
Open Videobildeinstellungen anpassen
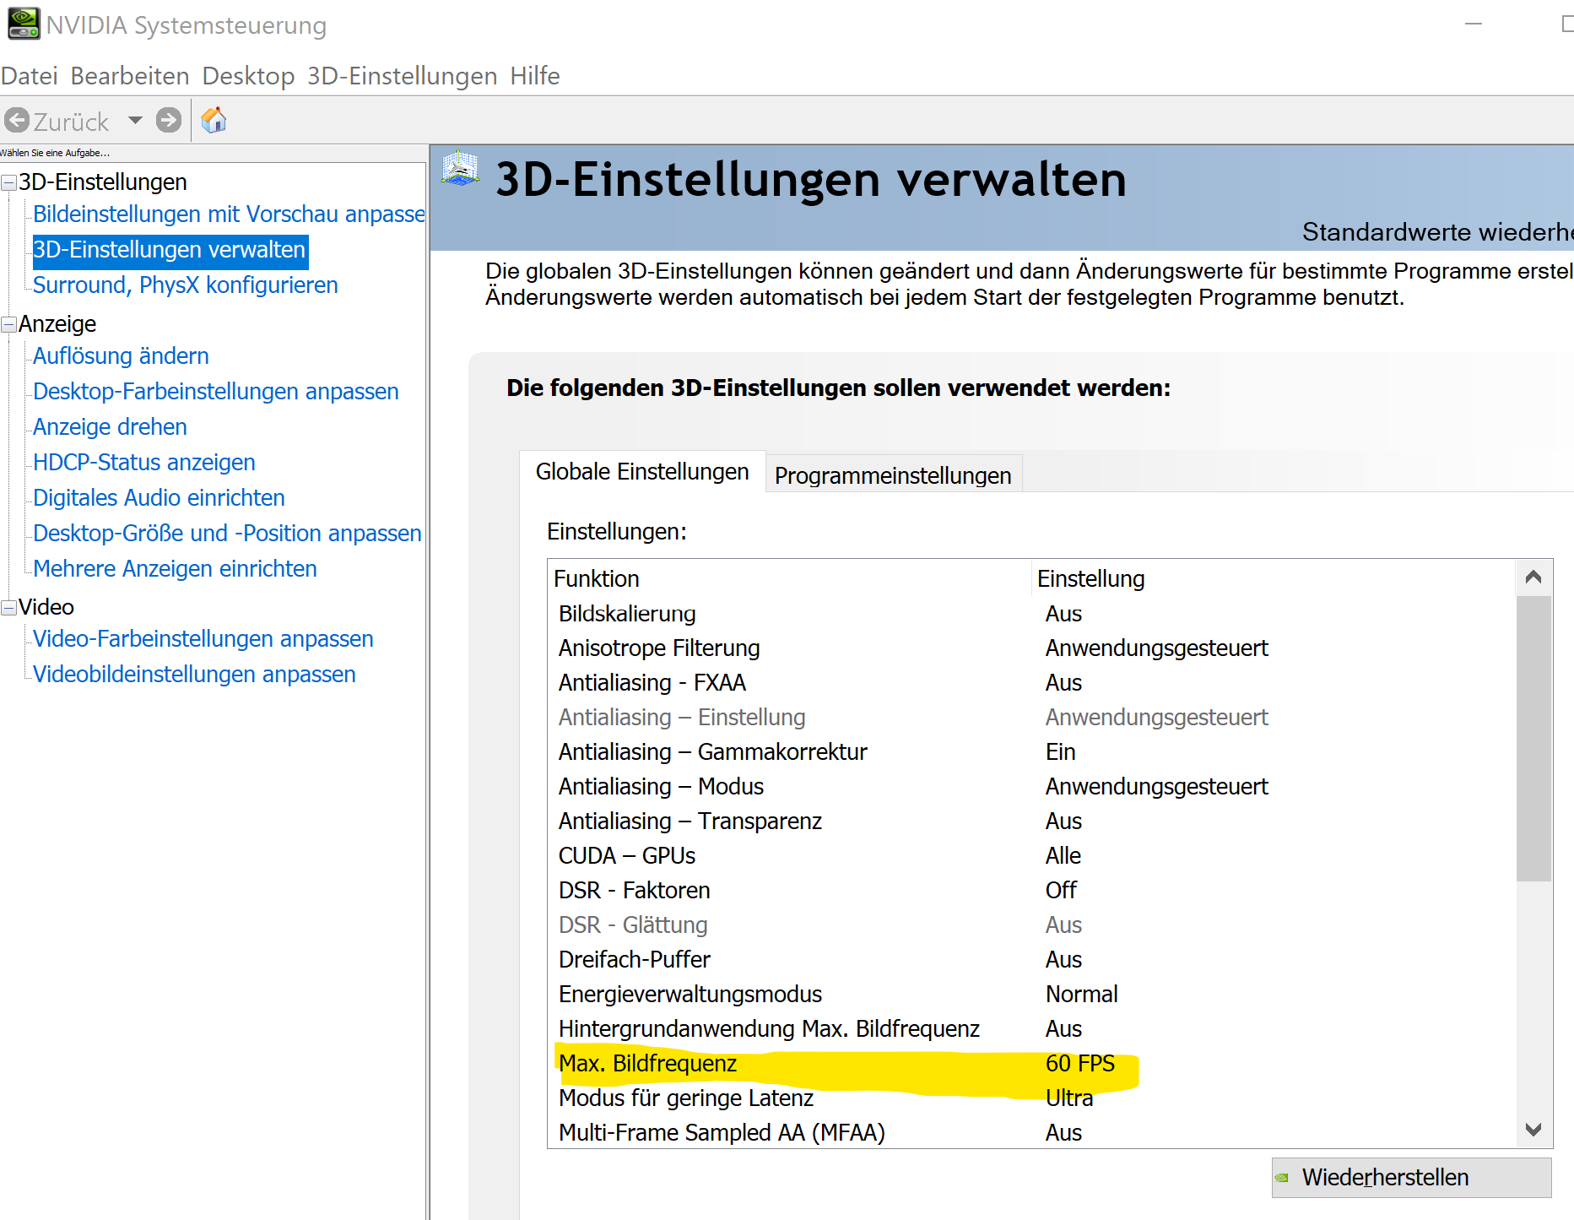(194, 675)
